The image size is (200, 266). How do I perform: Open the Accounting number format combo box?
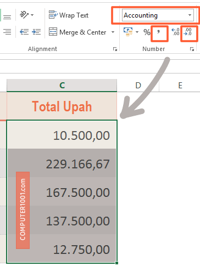(x=158, y=15)
